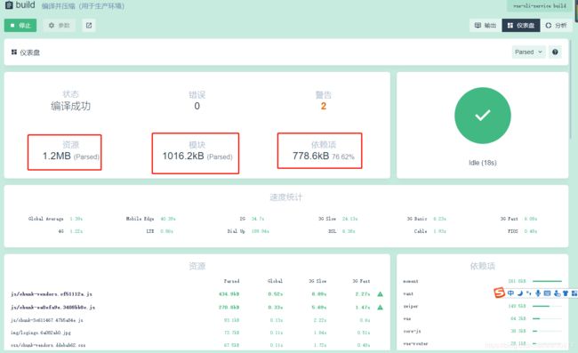Click the Sogou microphone voice input icon
578x353 pixels.
[538, 293]
